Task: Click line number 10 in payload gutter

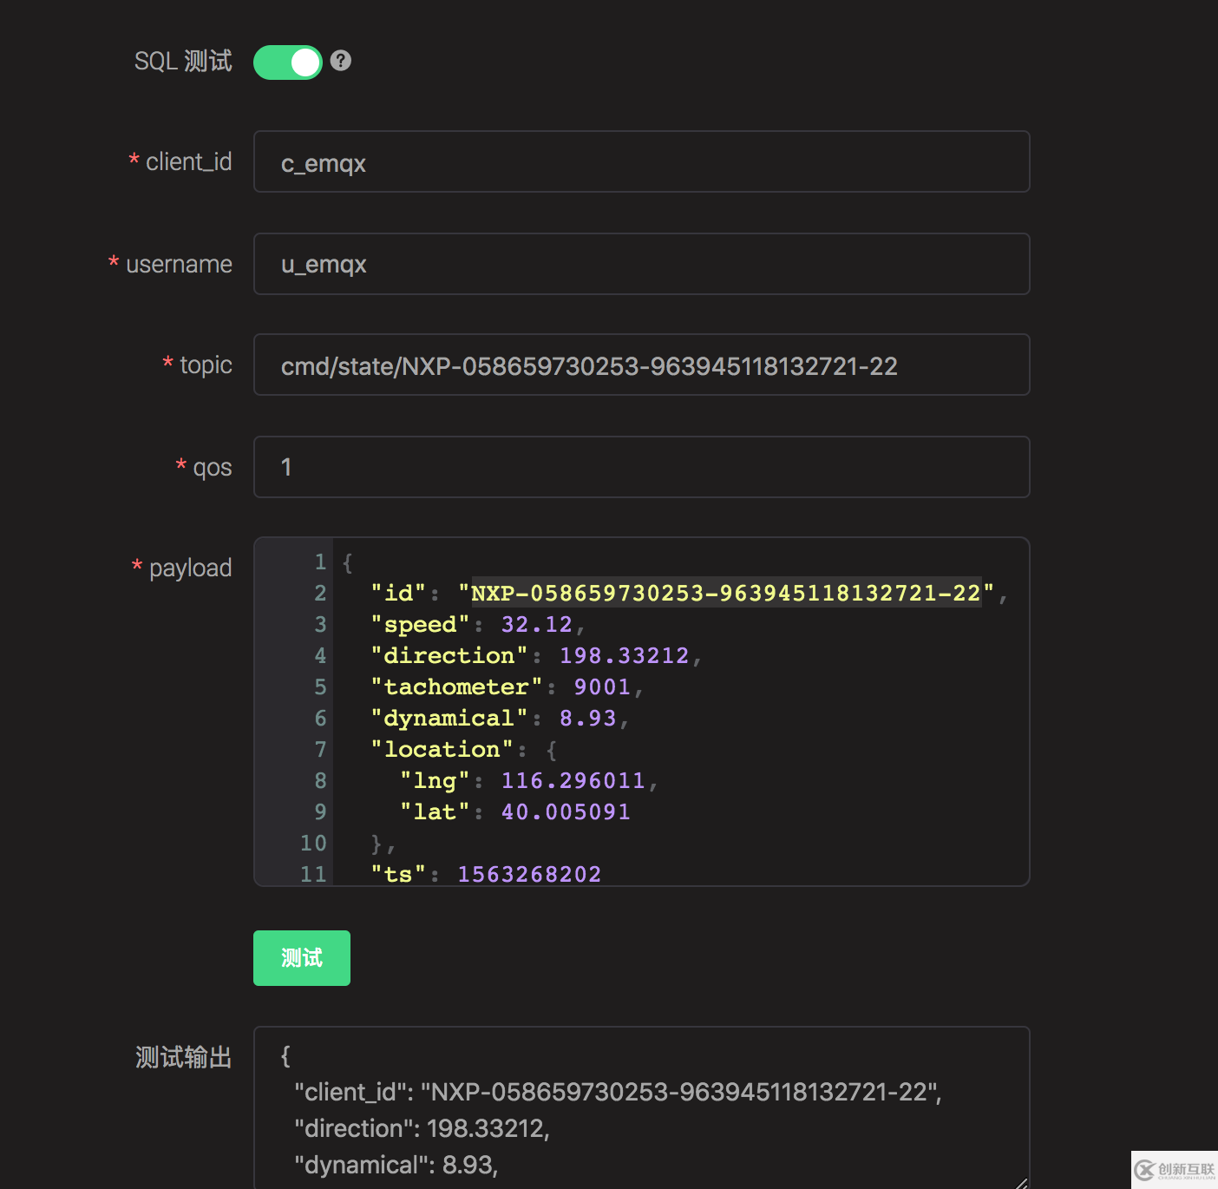Action: [313, 843]
